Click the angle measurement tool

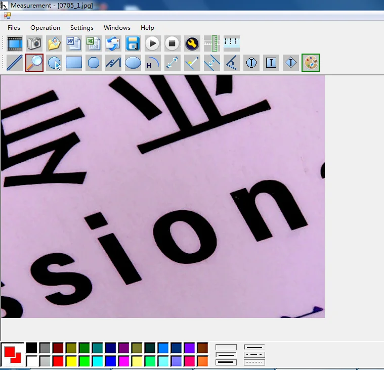pos(232,63)
